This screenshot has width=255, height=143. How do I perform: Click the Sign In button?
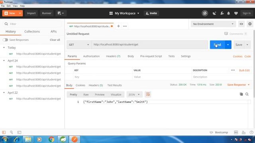(247, 13)
